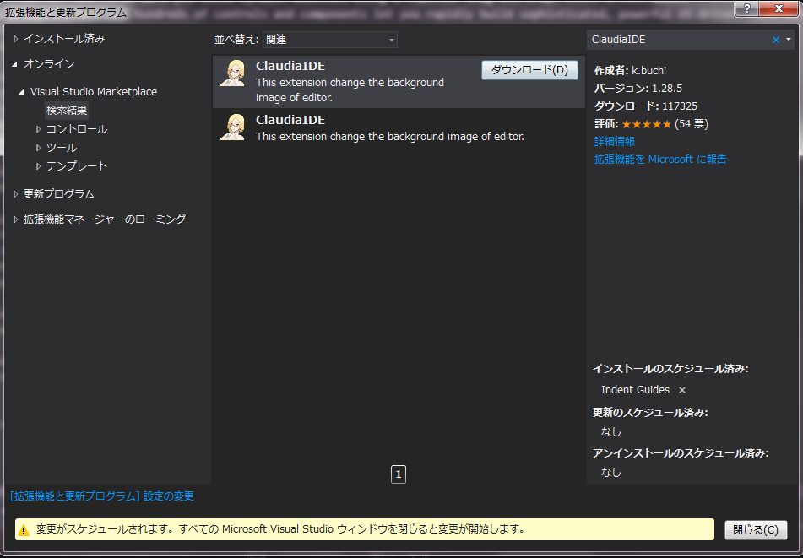This screenshot has width=803, height=558.
Task: Open the sort-by 関連 dropdown
Action: click(x=329, y=40)
